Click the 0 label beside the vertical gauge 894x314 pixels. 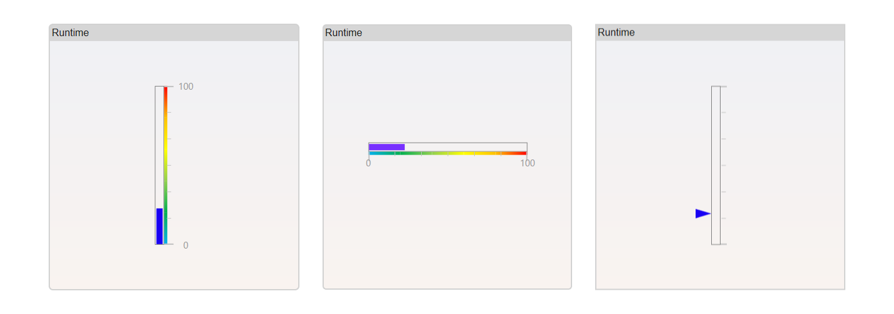[186, 245]
